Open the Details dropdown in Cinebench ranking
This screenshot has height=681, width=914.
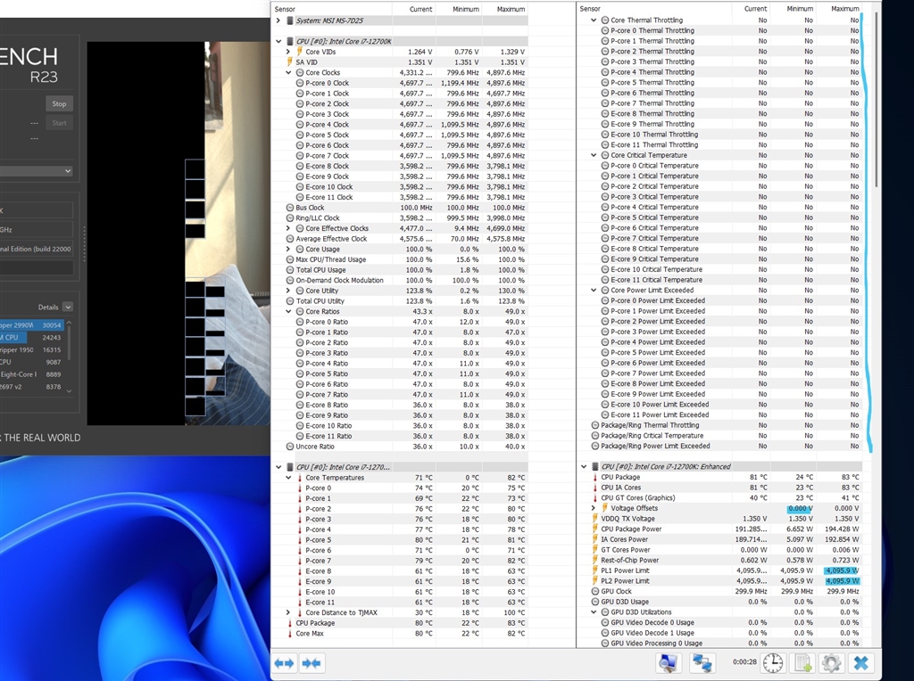click(68, 307)
